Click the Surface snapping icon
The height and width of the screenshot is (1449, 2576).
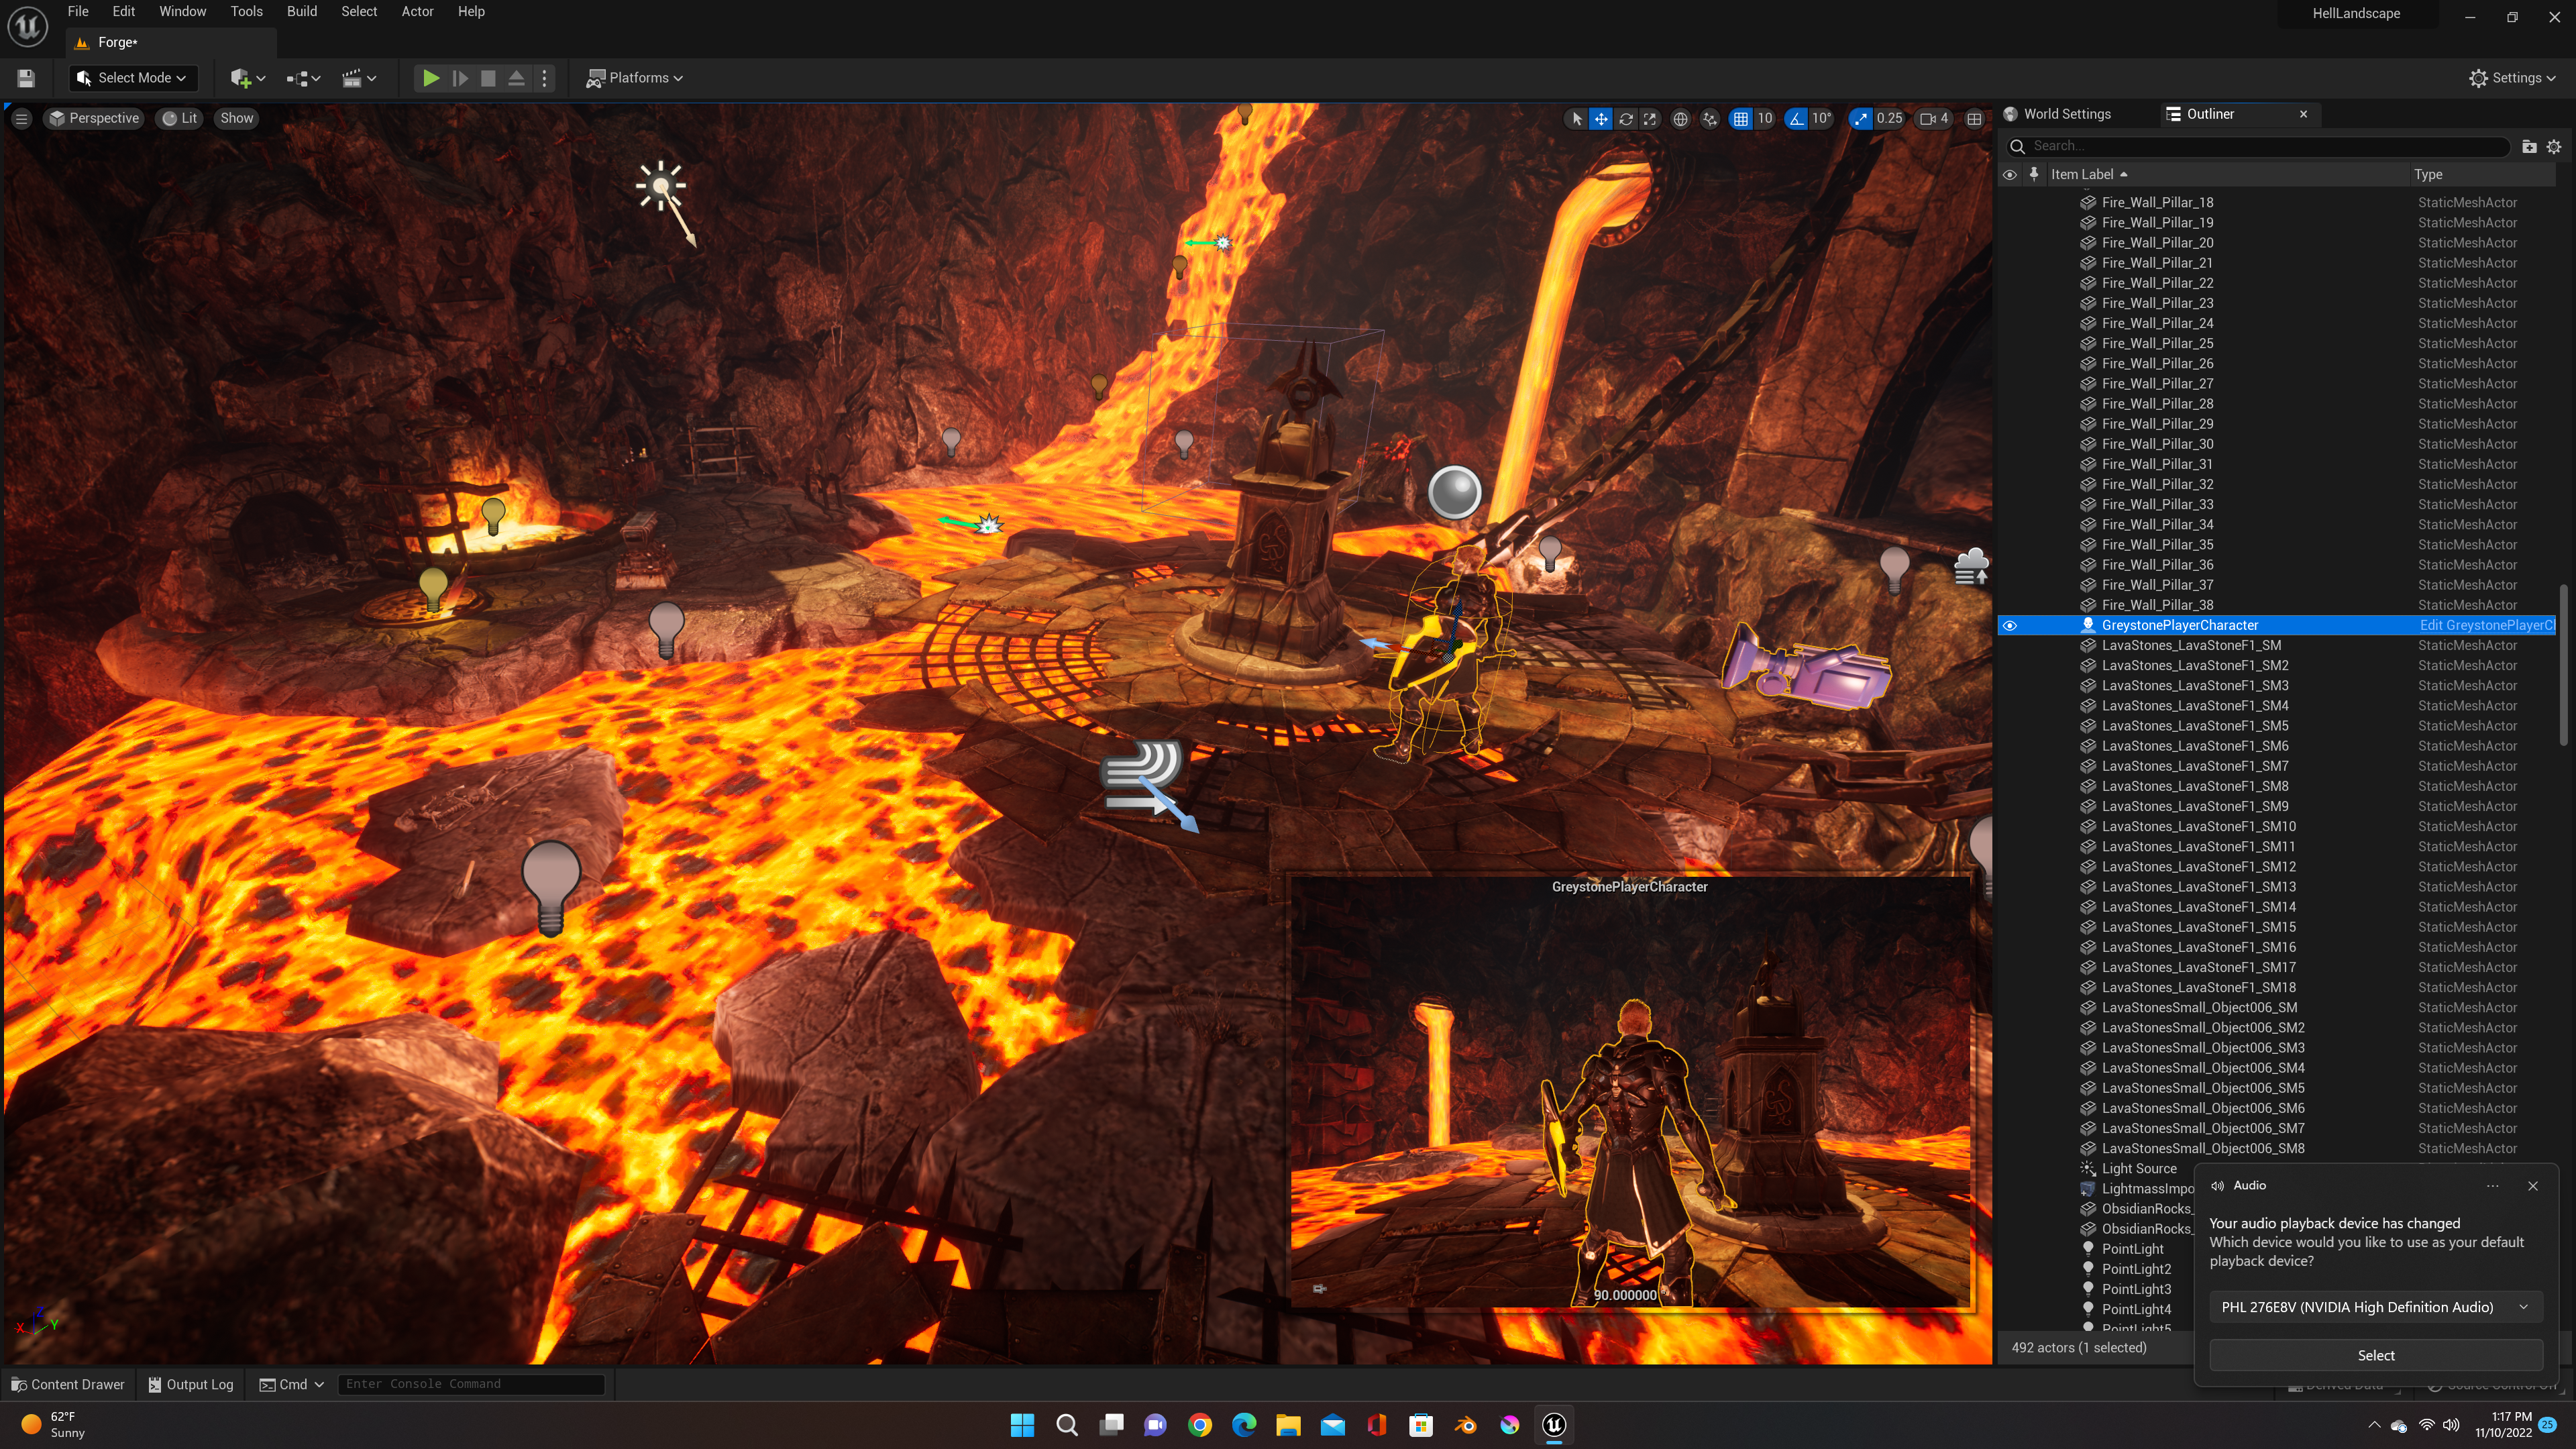pyautogui.click(x=1710, y=119)
